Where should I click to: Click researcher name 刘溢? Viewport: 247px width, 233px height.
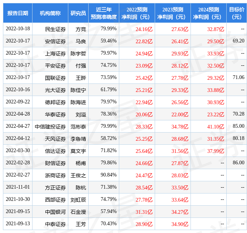[x=81, y=114]
